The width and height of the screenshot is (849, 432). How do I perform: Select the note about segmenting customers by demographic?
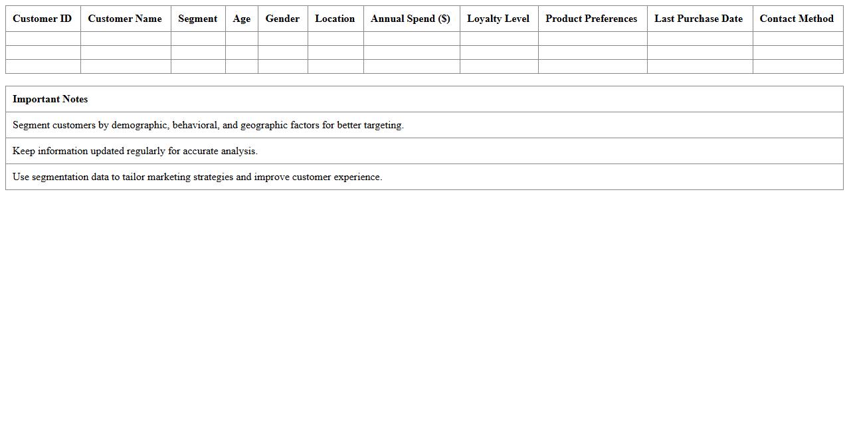208,125
